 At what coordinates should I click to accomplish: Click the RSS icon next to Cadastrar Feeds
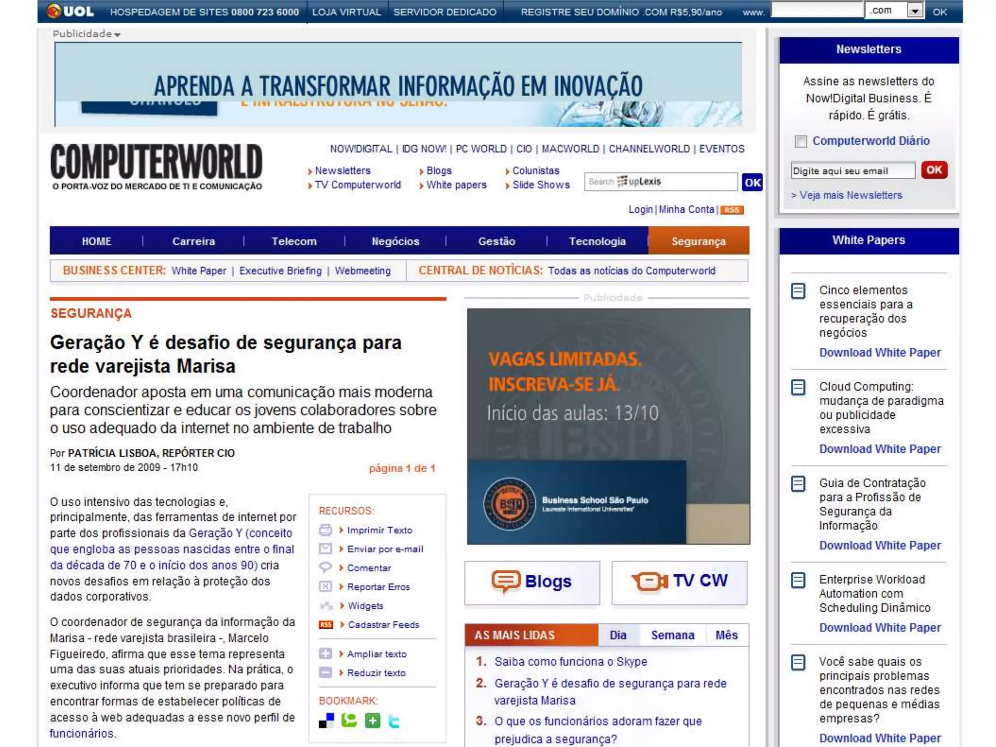tap(326, 625)
